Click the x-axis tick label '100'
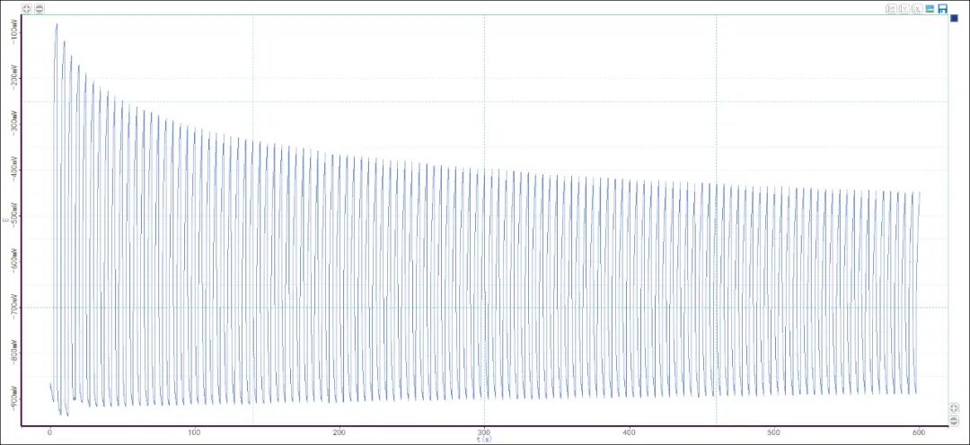This screenshot has height=445, width=970. click(x=195, y=432)
